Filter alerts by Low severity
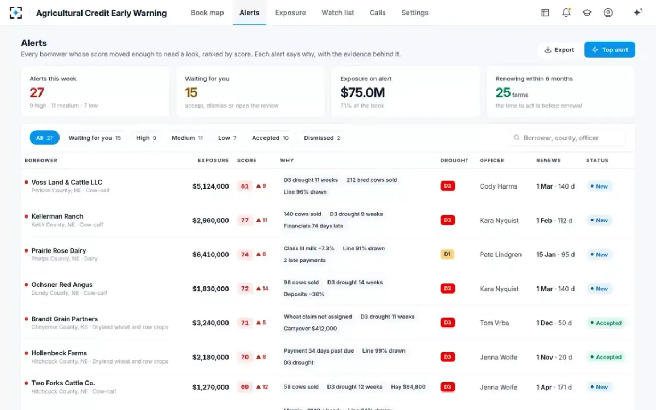The image size is (656, 410). pos(227,138)
